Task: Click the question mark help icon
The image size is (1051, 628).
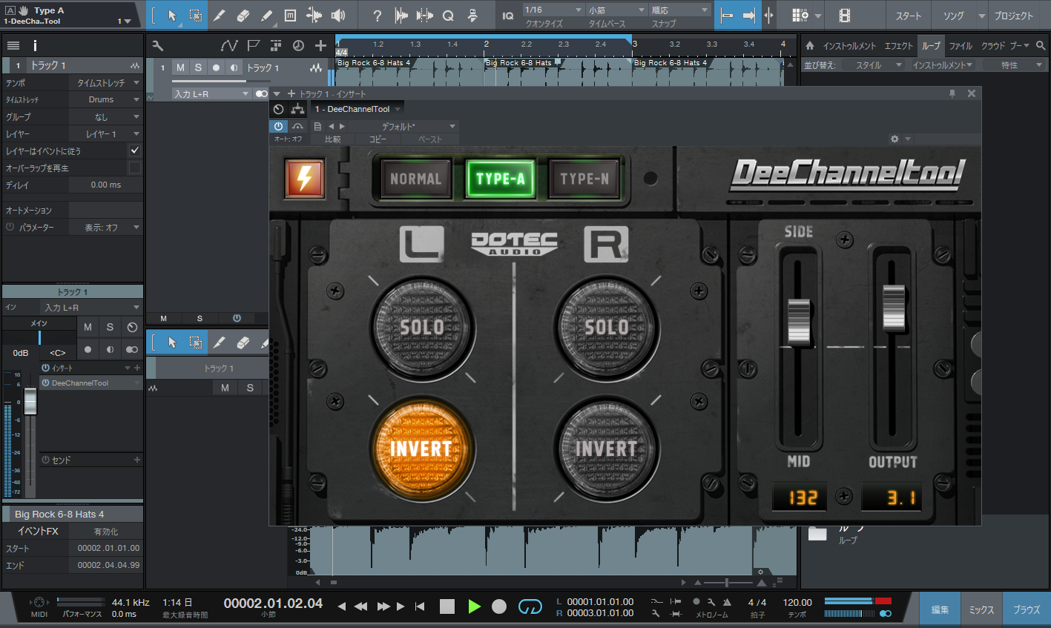Action: (378, 16)
